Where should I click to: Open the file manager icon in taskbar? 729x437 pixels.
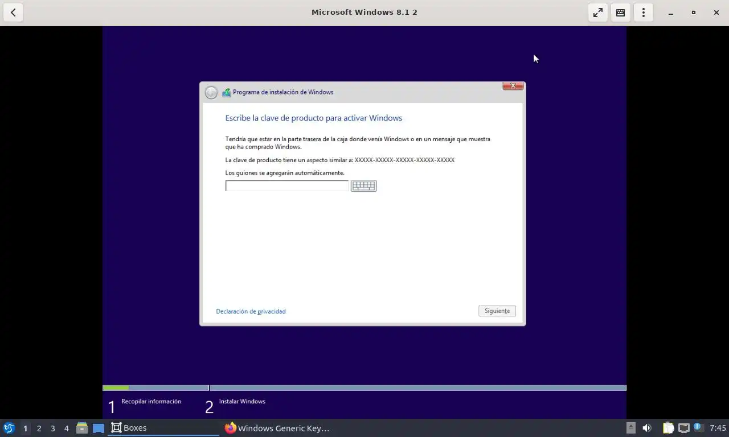(82, 428)
